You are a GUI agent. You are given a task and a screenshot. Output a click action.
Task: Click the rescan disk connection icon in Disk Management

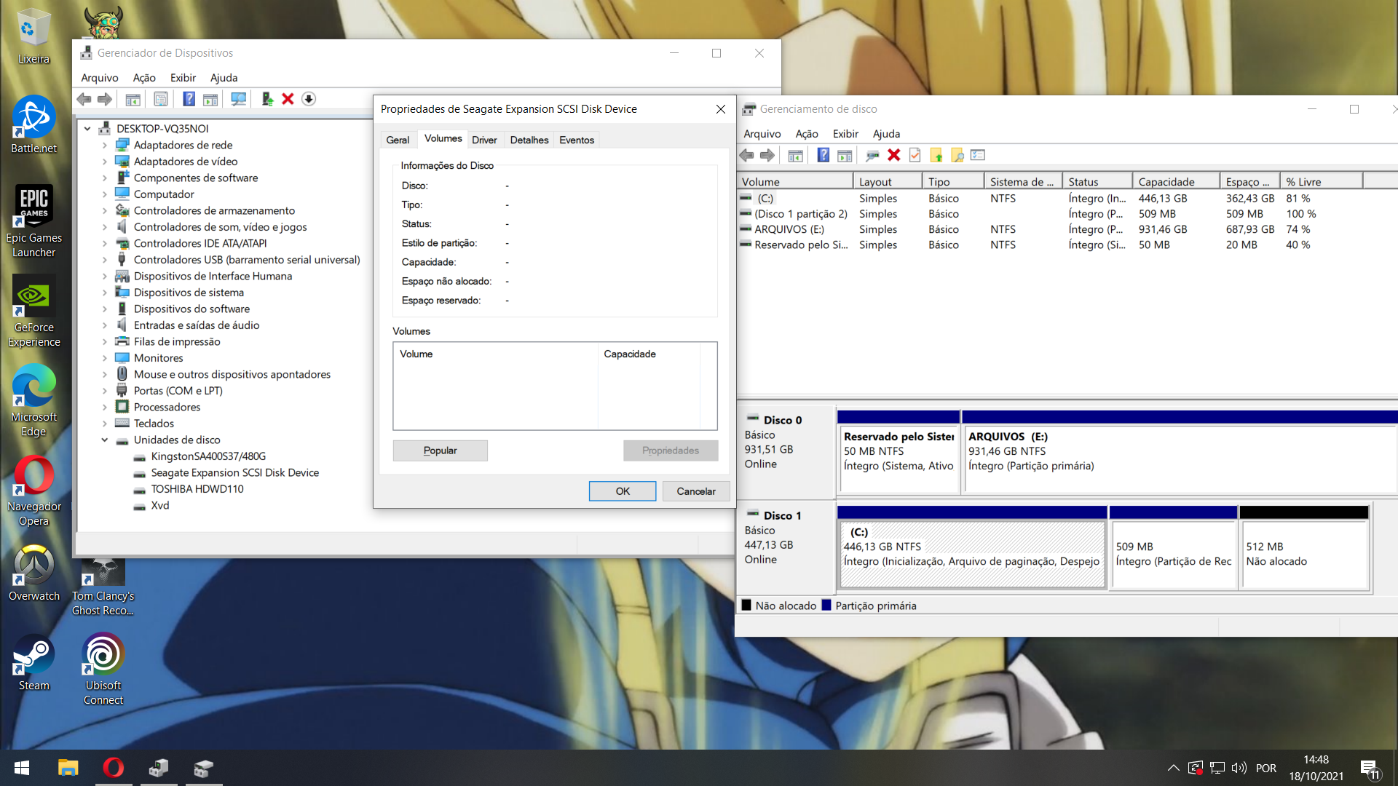coord(872,155)
